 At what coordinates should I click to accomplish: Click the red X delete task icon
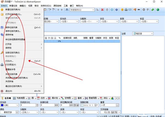(102, 10)
